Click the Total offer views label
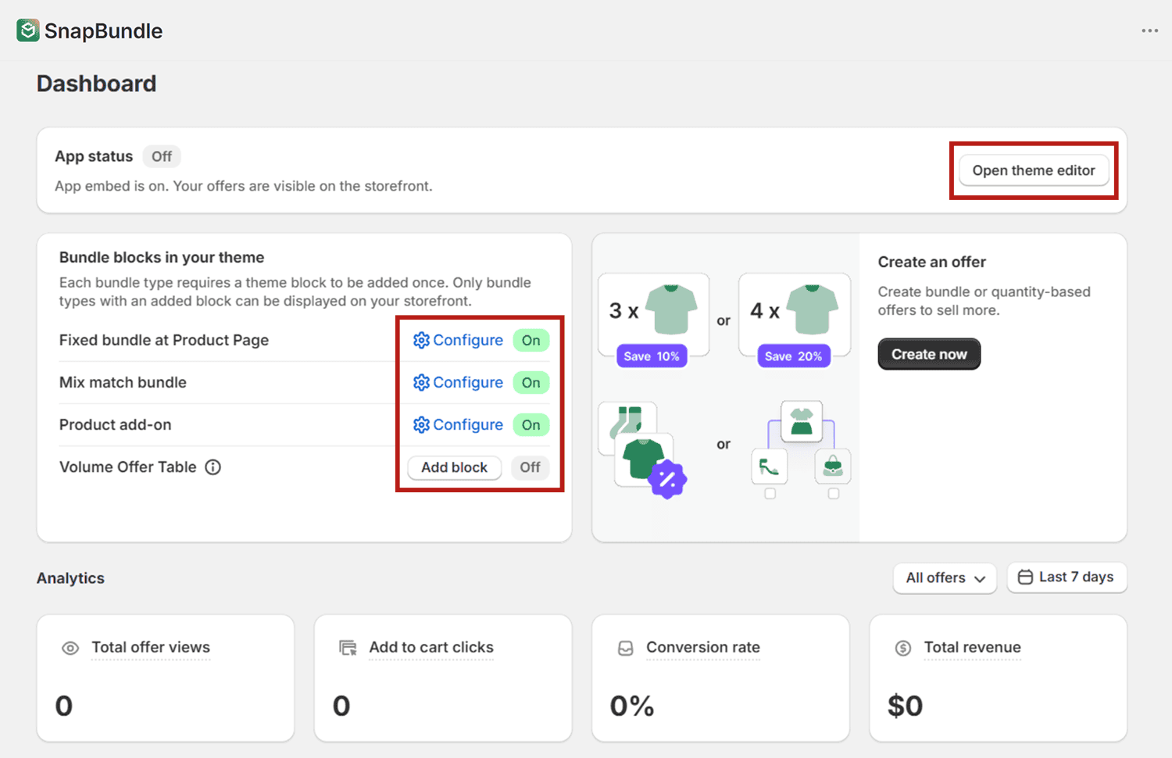This screenshot has height=758, width=1172. click(x=151, y=647)
